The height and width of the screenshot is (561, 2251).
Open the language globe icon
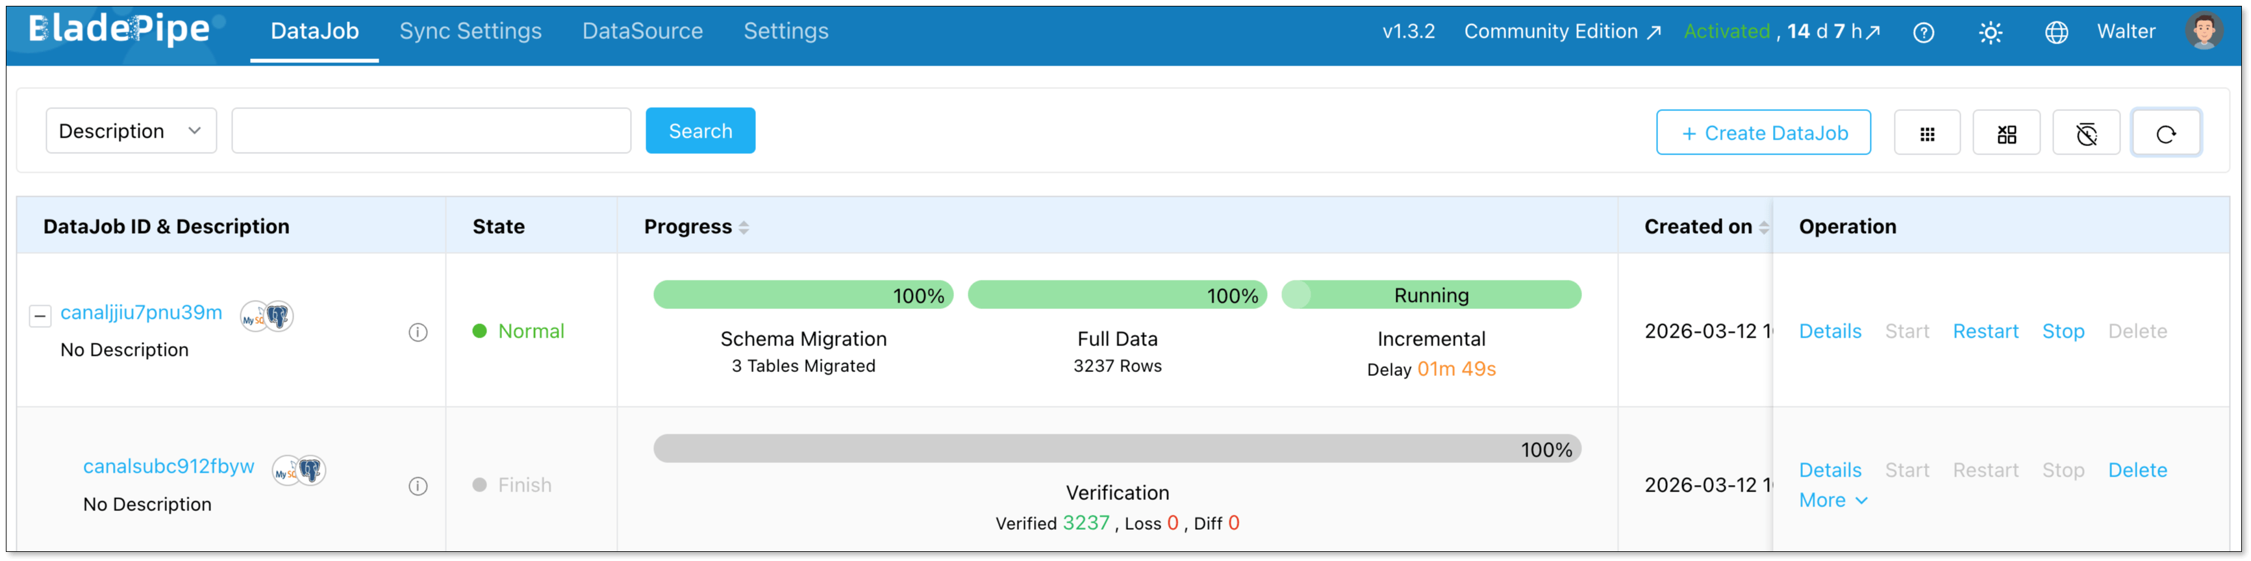2056,32
